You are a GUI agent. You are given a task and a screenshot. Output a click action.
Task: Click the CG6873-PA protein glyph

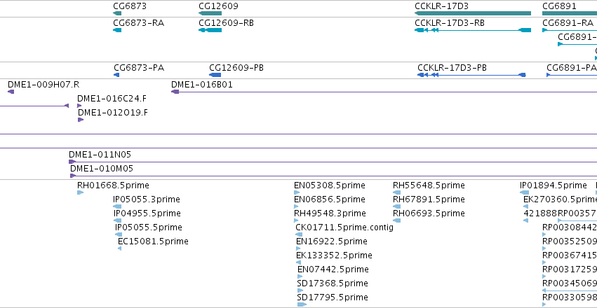[x=116, y=75]
